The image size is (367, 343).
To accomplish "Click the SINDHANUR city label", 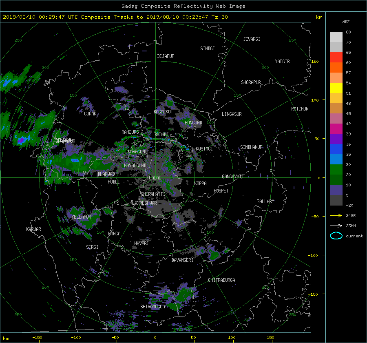I will 251,147.
